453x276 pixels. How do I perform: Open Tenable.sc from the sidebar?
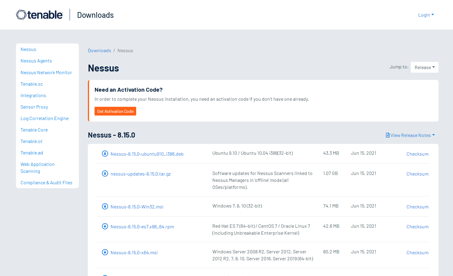[32, 84]
